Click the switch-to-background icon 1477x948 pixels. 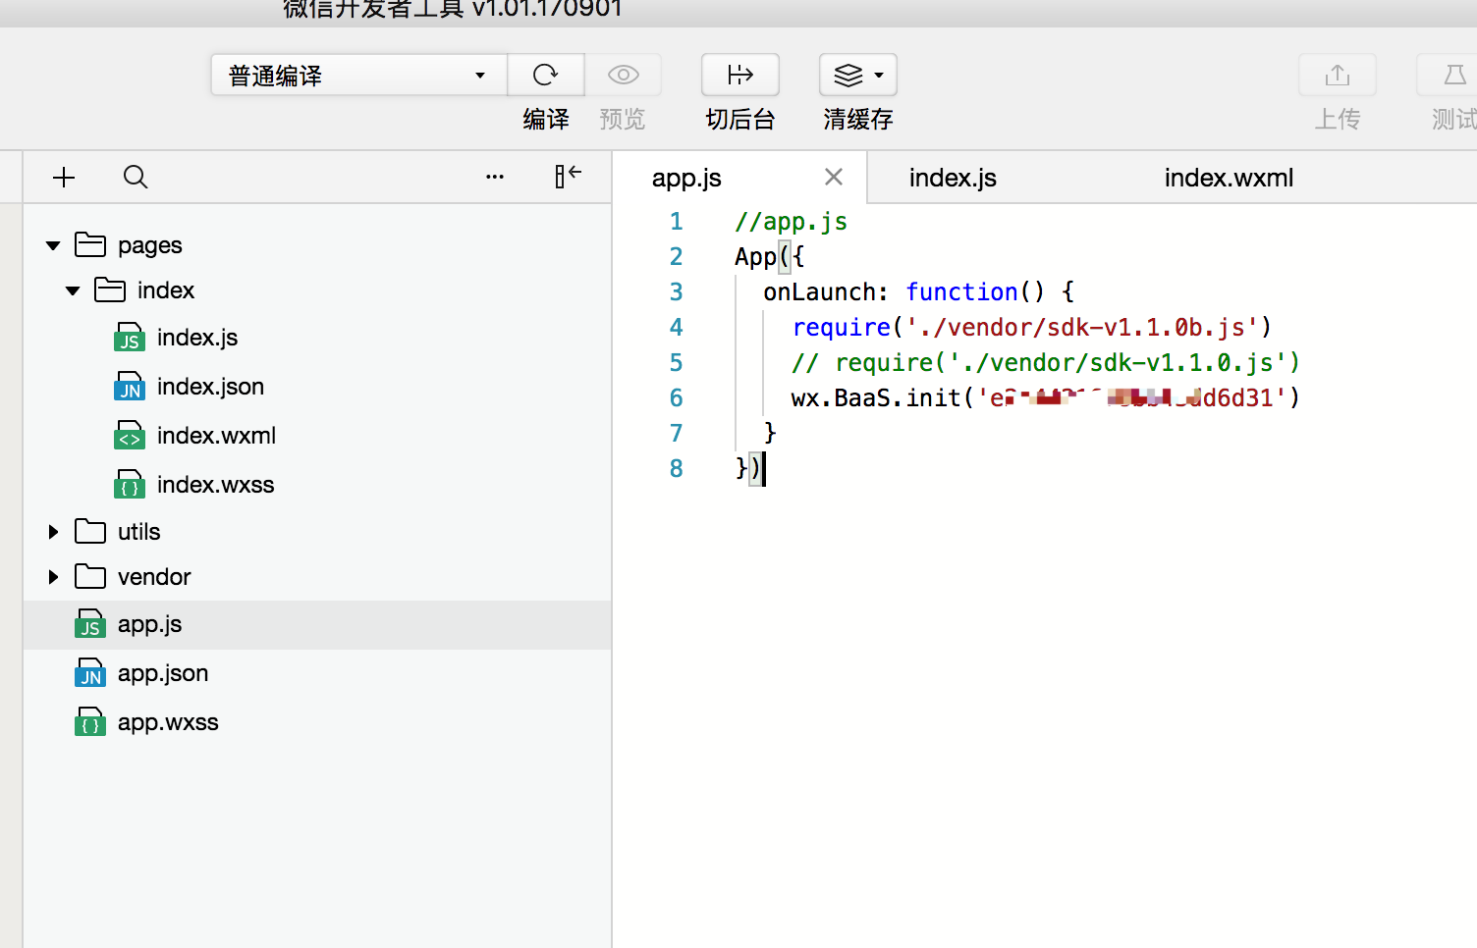739,76
